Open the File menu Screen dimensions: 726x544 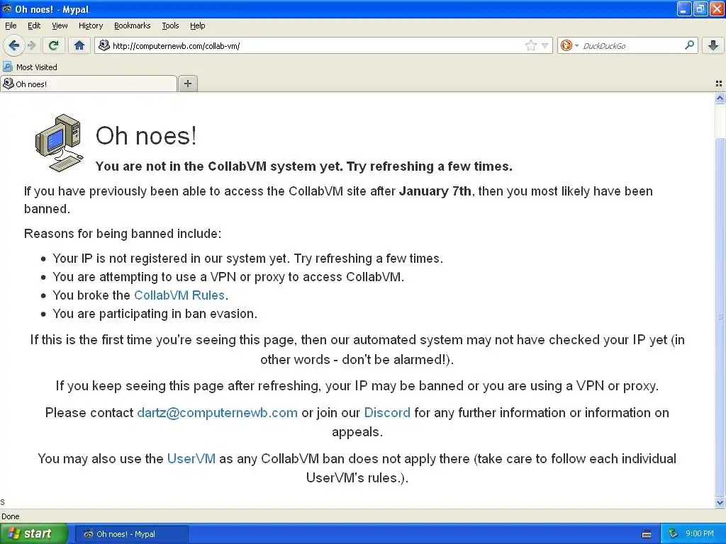[11, 25]
